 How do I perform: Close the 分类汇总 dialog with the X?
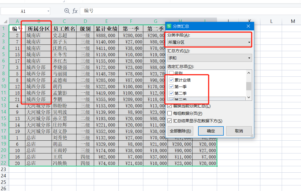pos(248,26)
